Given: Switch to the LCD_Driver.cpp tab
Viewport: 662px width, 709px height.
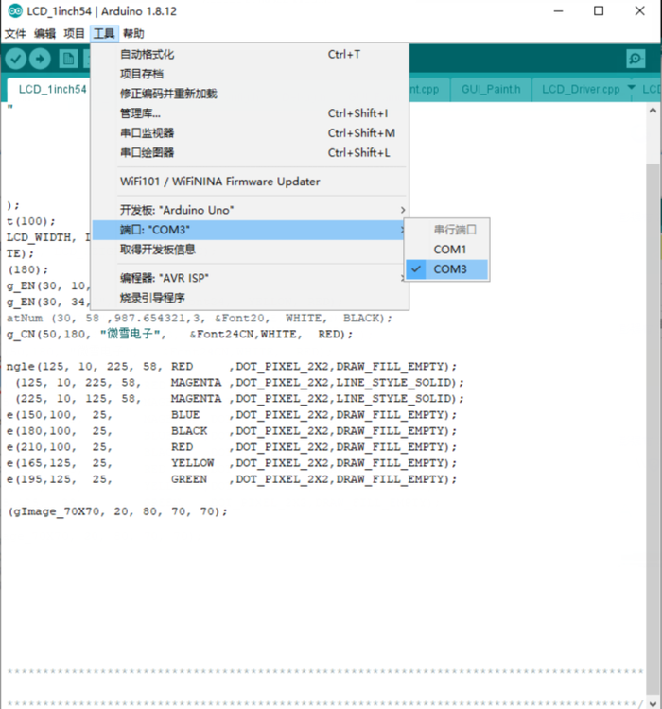Looking at the screenshot, I should coord(581,89).
